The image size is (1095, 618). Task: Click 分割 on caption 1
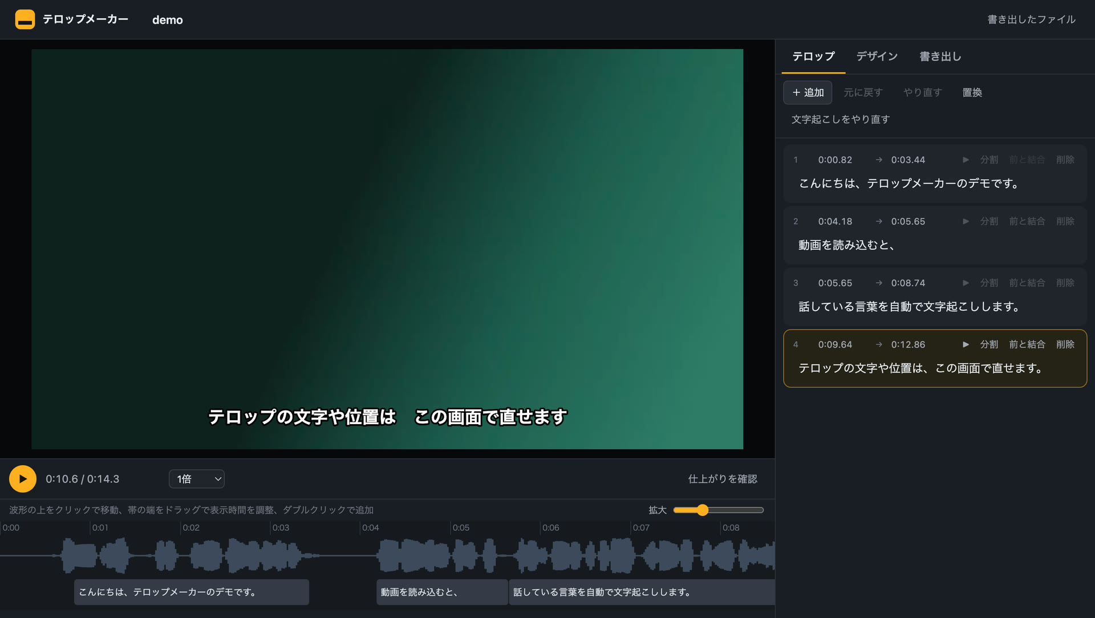tap(989, 160)
